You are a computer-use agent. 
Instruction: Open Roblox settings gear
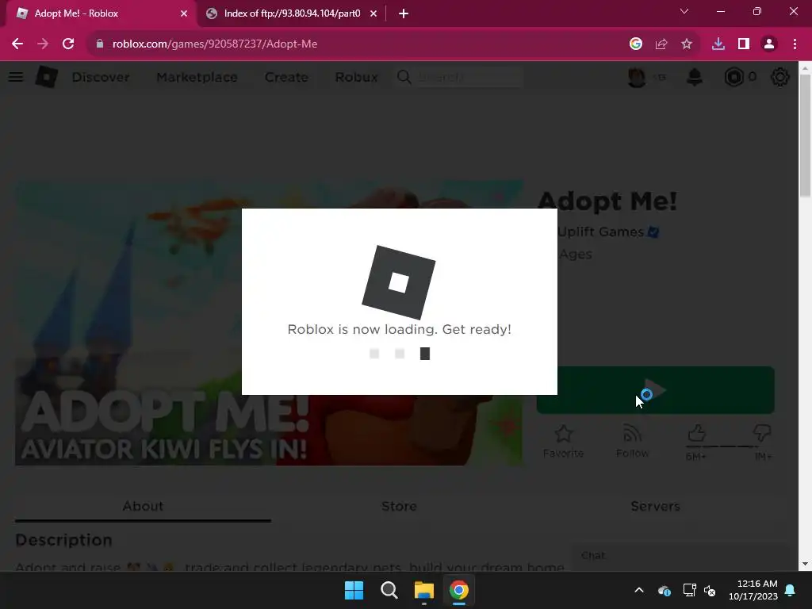pos(780,77)
